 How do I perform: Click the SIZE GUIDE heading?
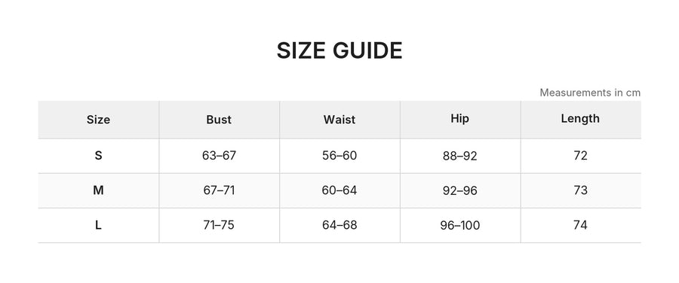click(339, 50)
